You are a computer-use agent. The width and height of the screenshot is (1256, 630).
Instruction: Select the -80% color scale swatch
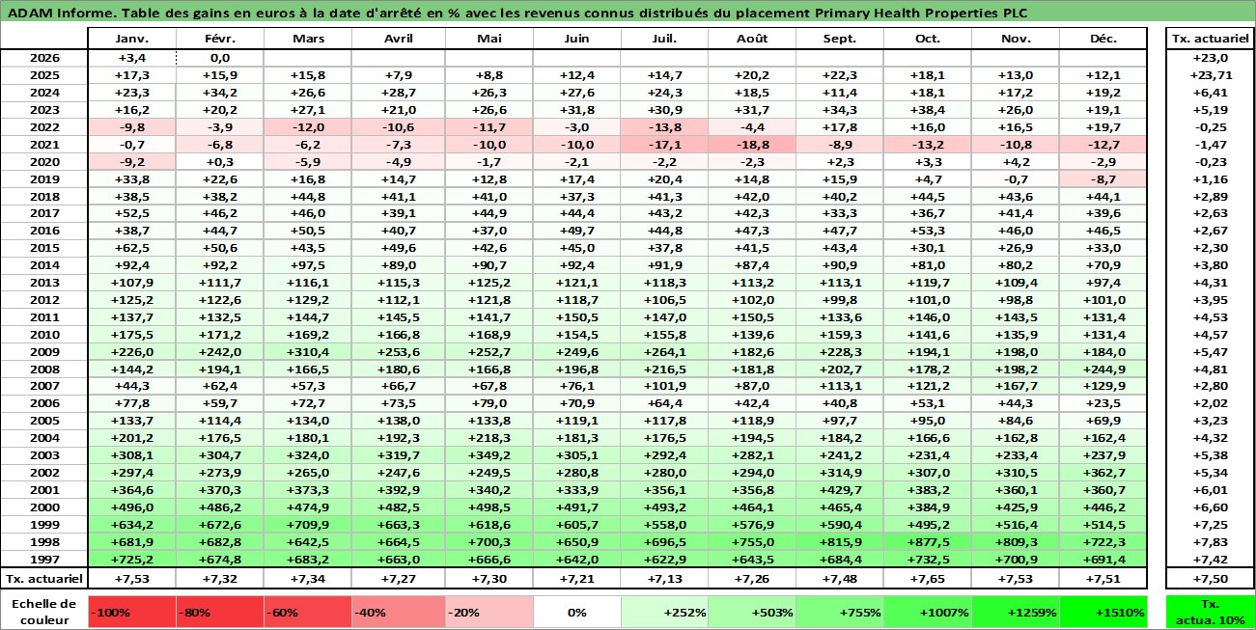click(x=219, y=611)
